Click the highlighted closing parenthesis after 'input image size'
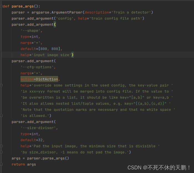 73,55
